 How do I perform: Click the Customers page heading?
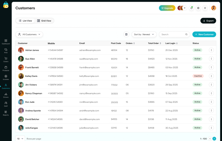[25, 8]
